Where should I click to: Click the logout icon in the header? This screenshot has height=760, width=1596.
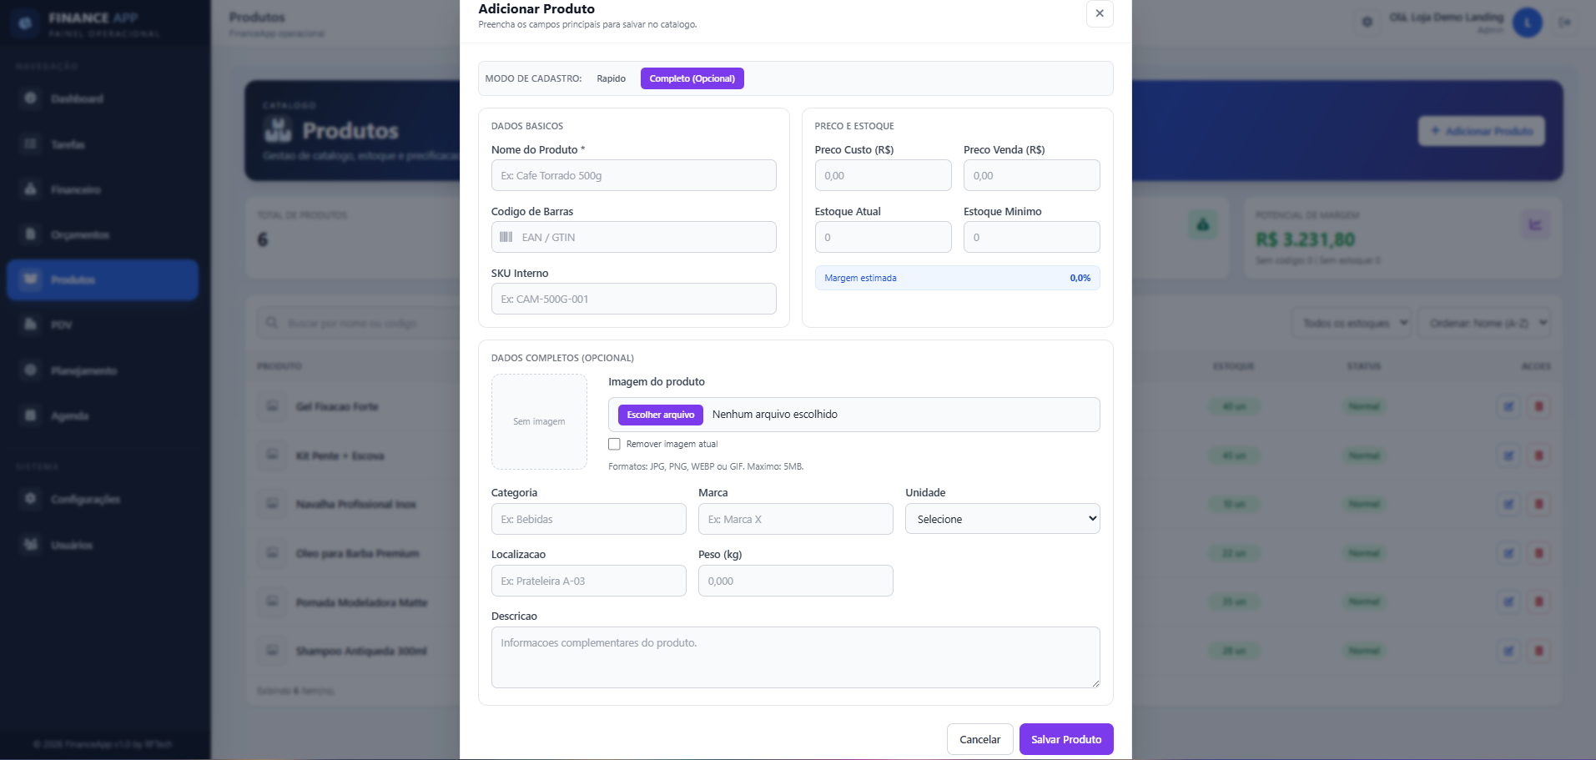click(1565, 23)
